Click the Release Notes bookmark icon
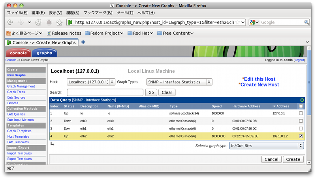The image size is (316, 179). tap(49, 33)
